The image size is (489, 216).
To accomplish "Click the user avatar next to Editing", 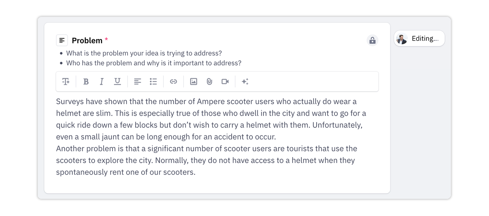I will 402,39.
